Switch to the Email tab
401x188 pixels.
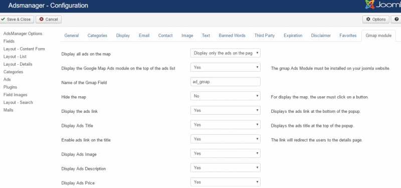144,36
